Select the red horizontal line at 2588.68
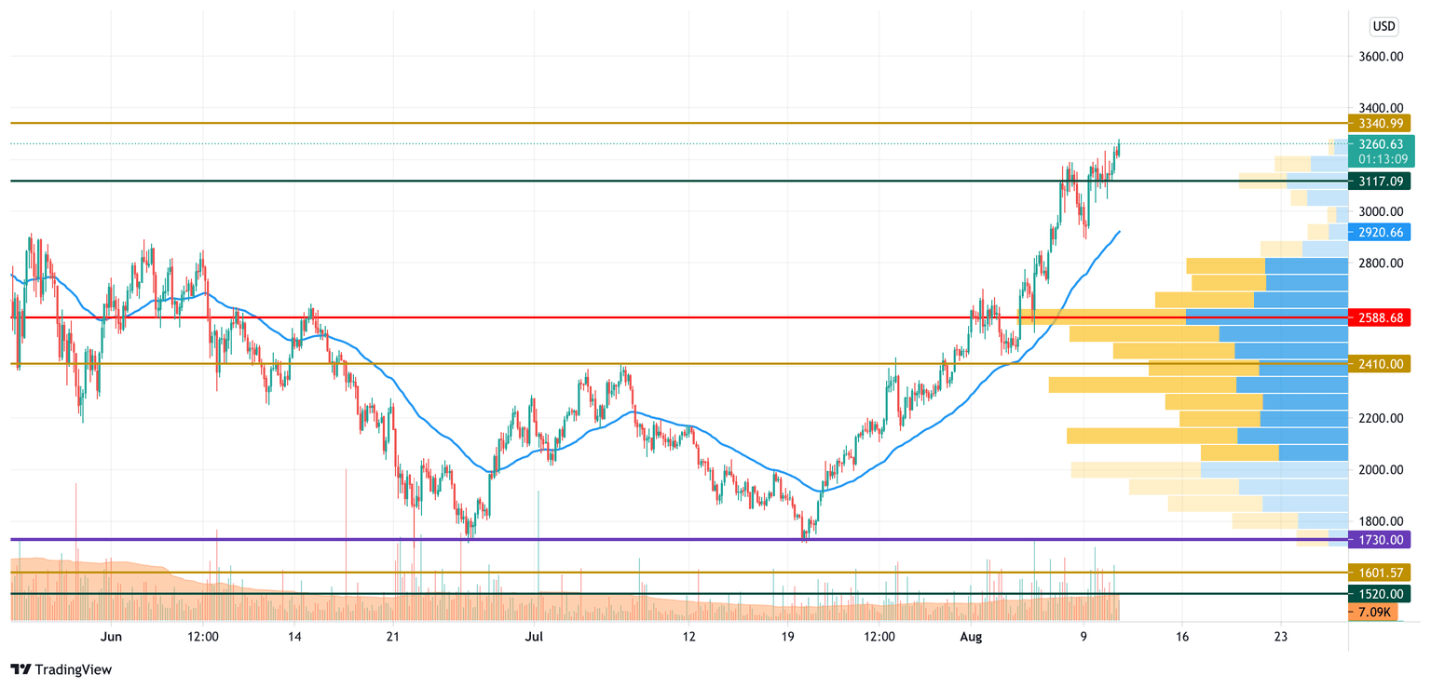The width and height of the screenshot is (1431, 688). coord(652,317)
